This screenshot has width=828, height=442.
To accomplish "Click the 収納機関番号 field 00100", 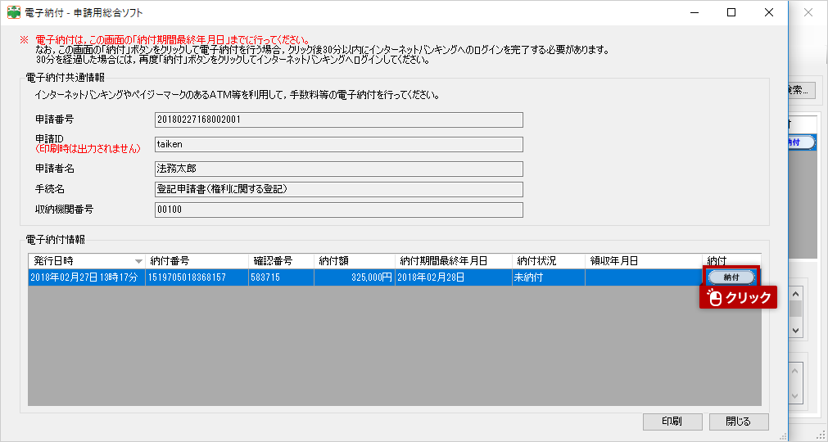I will pos(339,210).
